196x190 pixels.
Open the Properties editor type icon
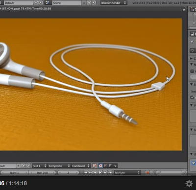click(193, 34)
